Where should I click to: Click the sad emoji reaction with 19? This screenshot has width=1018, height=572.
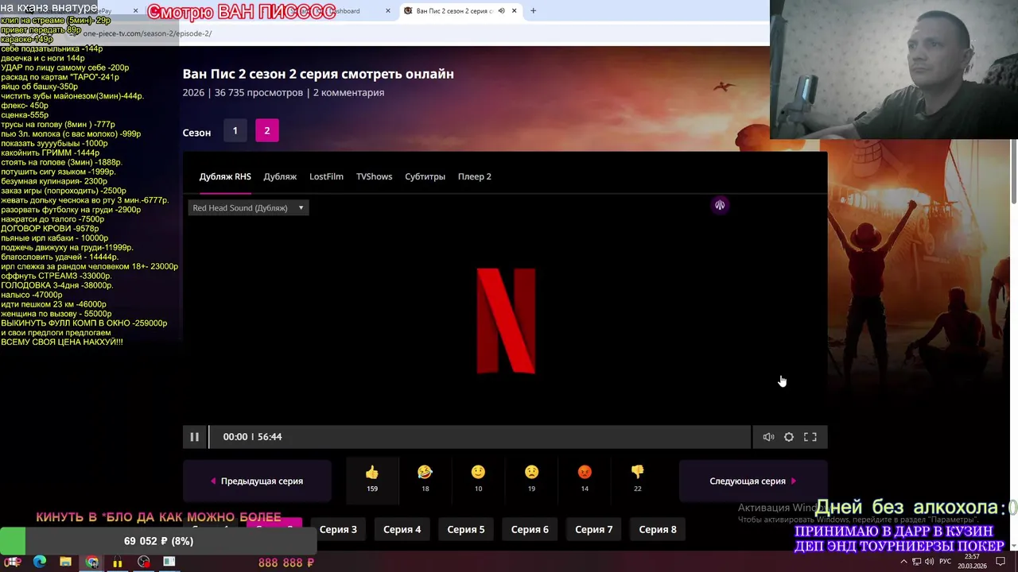click(531, 480)
